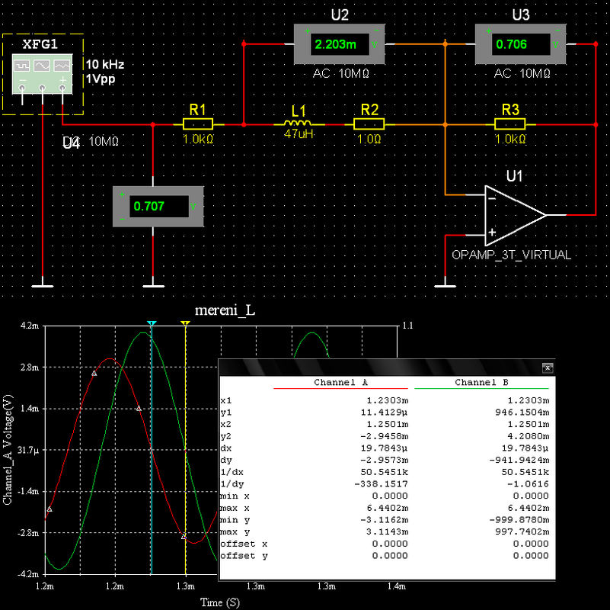Click the ground symbol under the function generator
The image size is (610, 610).
(x=43, y=286)
